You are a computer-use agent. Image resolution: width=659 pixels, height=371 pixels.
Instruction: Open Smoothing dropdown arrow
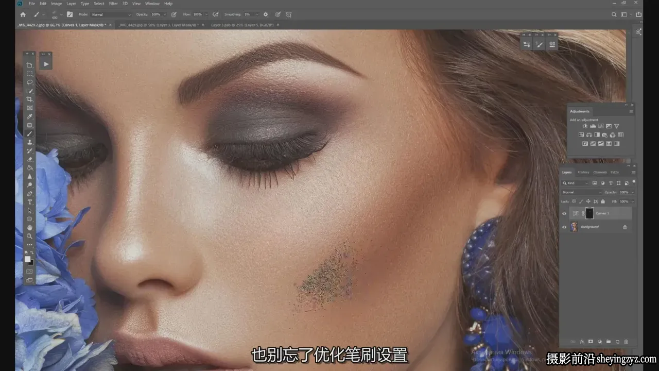(257, 14)
